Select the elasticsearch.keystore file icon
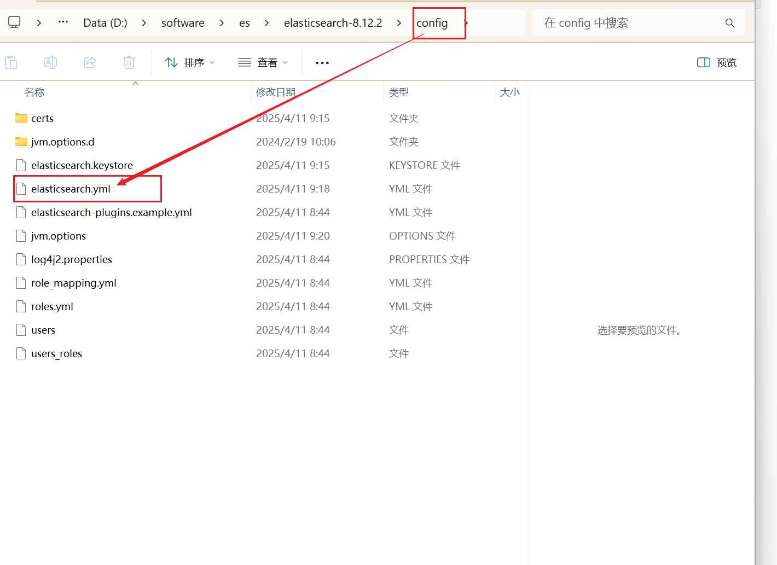 coord(21,165)
